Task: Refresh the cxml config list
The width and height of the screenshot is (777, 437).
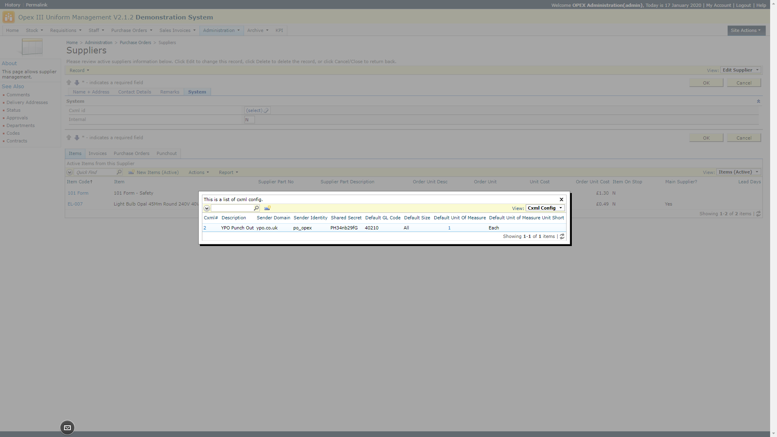Action: [562, 237]
